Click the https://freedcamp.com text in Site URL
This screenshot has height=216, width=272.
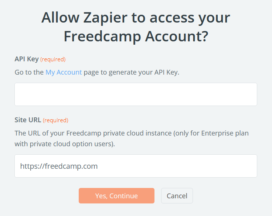(59, 166)
